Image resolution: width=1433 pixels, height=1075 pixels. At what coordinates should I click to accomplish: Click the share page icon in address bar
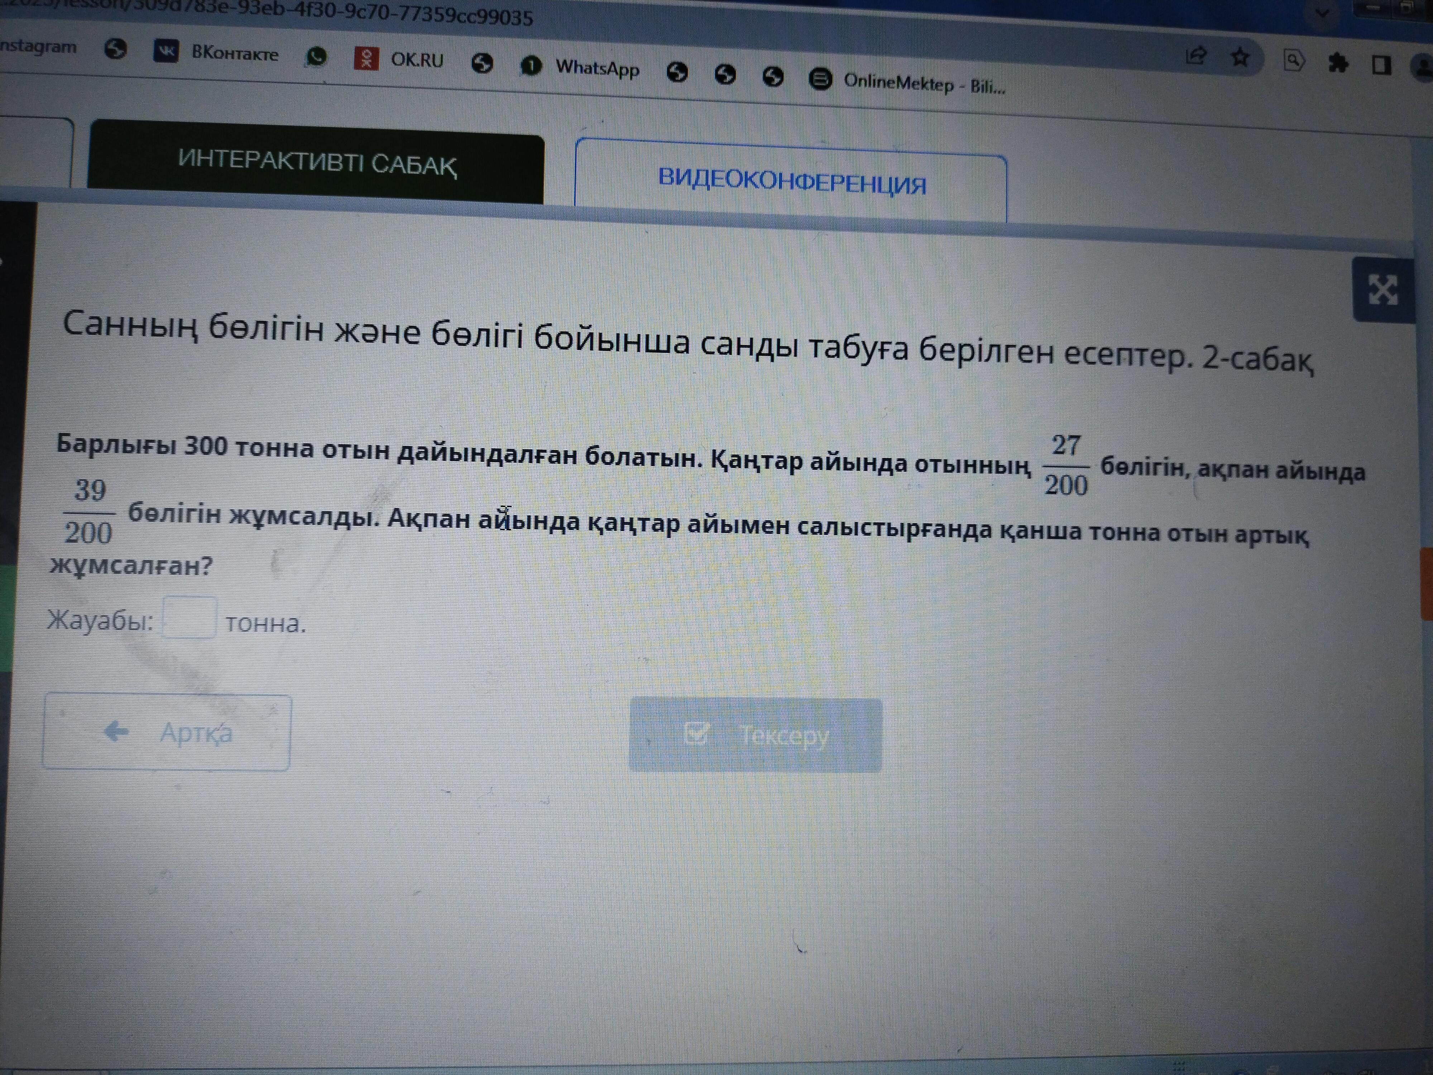point(1196,55)
